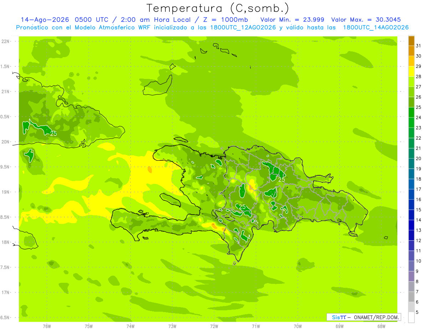The image size is (428, 331).
Task: Click the '21N' latitude axis label
Action: click(x=5, y=92)
